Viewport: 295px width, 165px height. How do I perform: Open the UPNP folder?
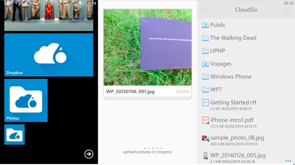pos(246,51)
